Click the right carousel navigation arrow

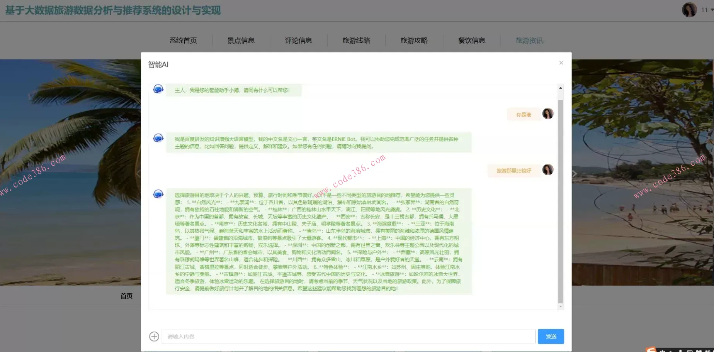[575, 173]
